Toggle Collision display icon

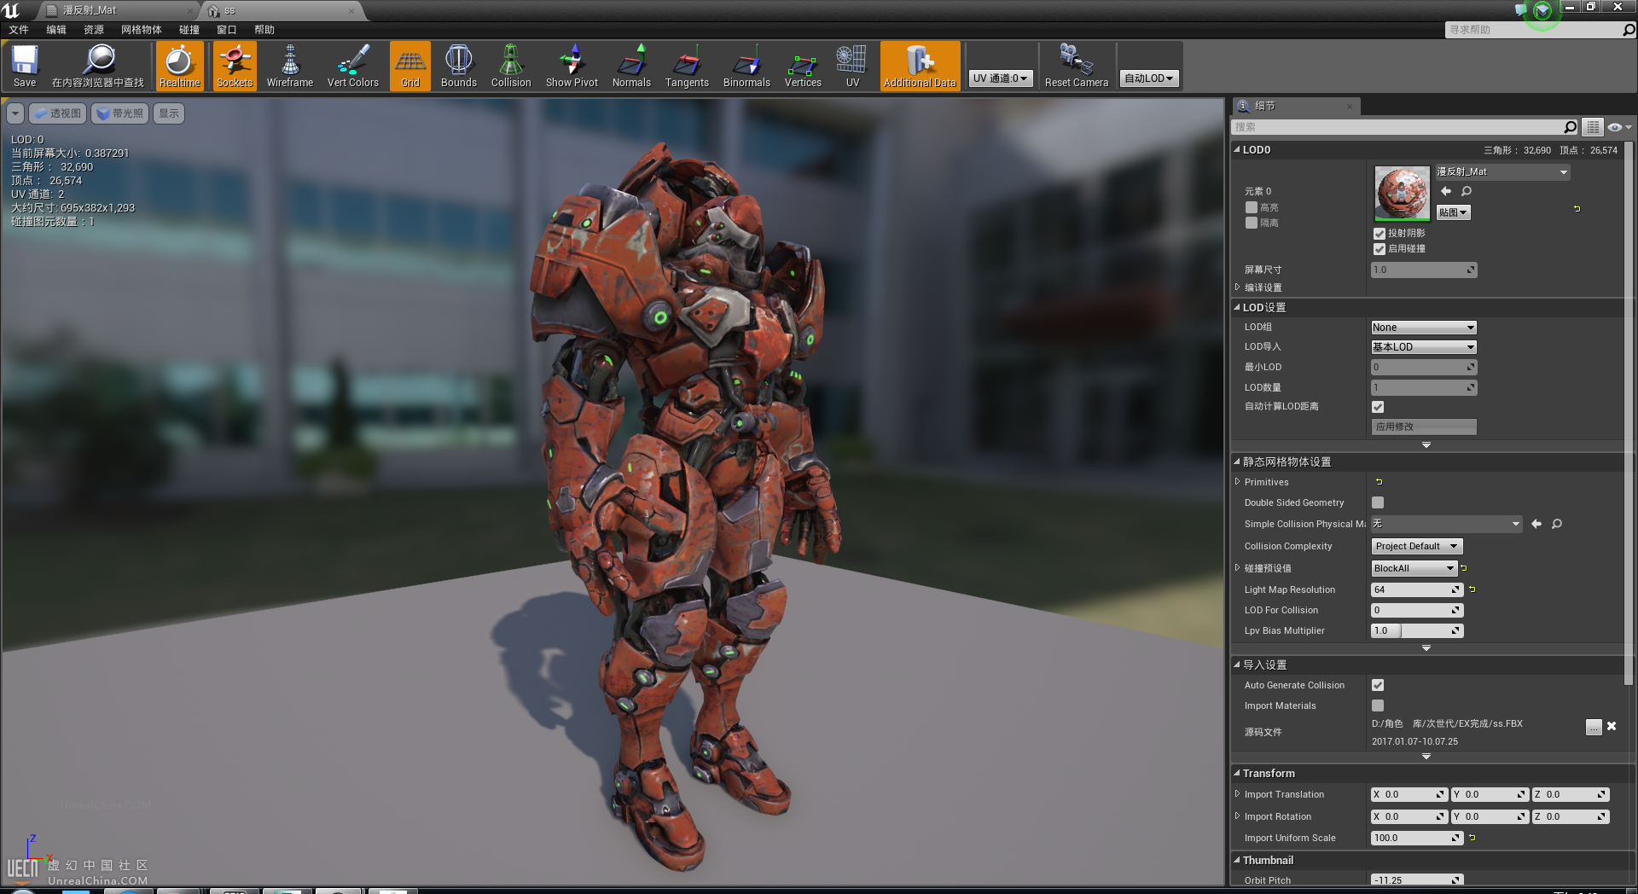[511, 66]
